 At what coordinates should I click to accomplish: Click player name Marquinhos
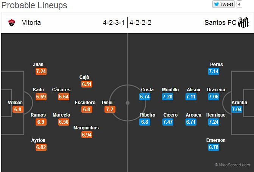86,128
